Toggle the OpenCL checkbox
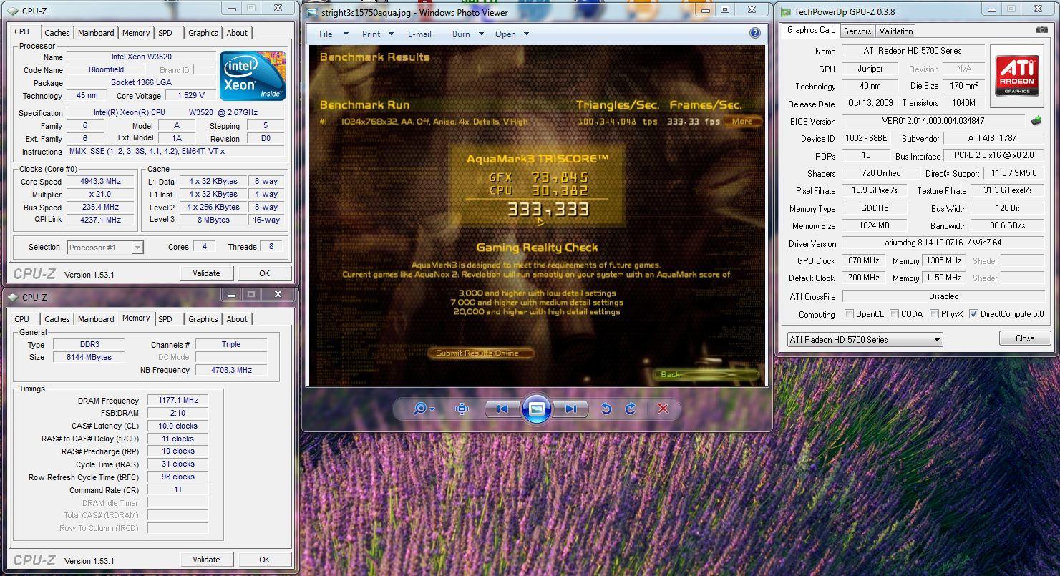This screenshot has height=576, width=1060. (849, 314)
